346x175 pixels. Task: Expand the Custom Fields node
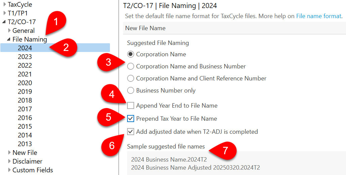9,170
